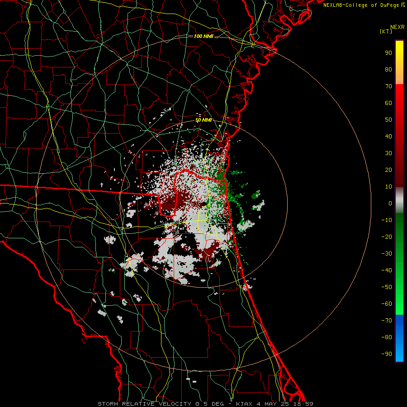
Task: Click the "50 NMI" range ring label
Action: point(203,120)
